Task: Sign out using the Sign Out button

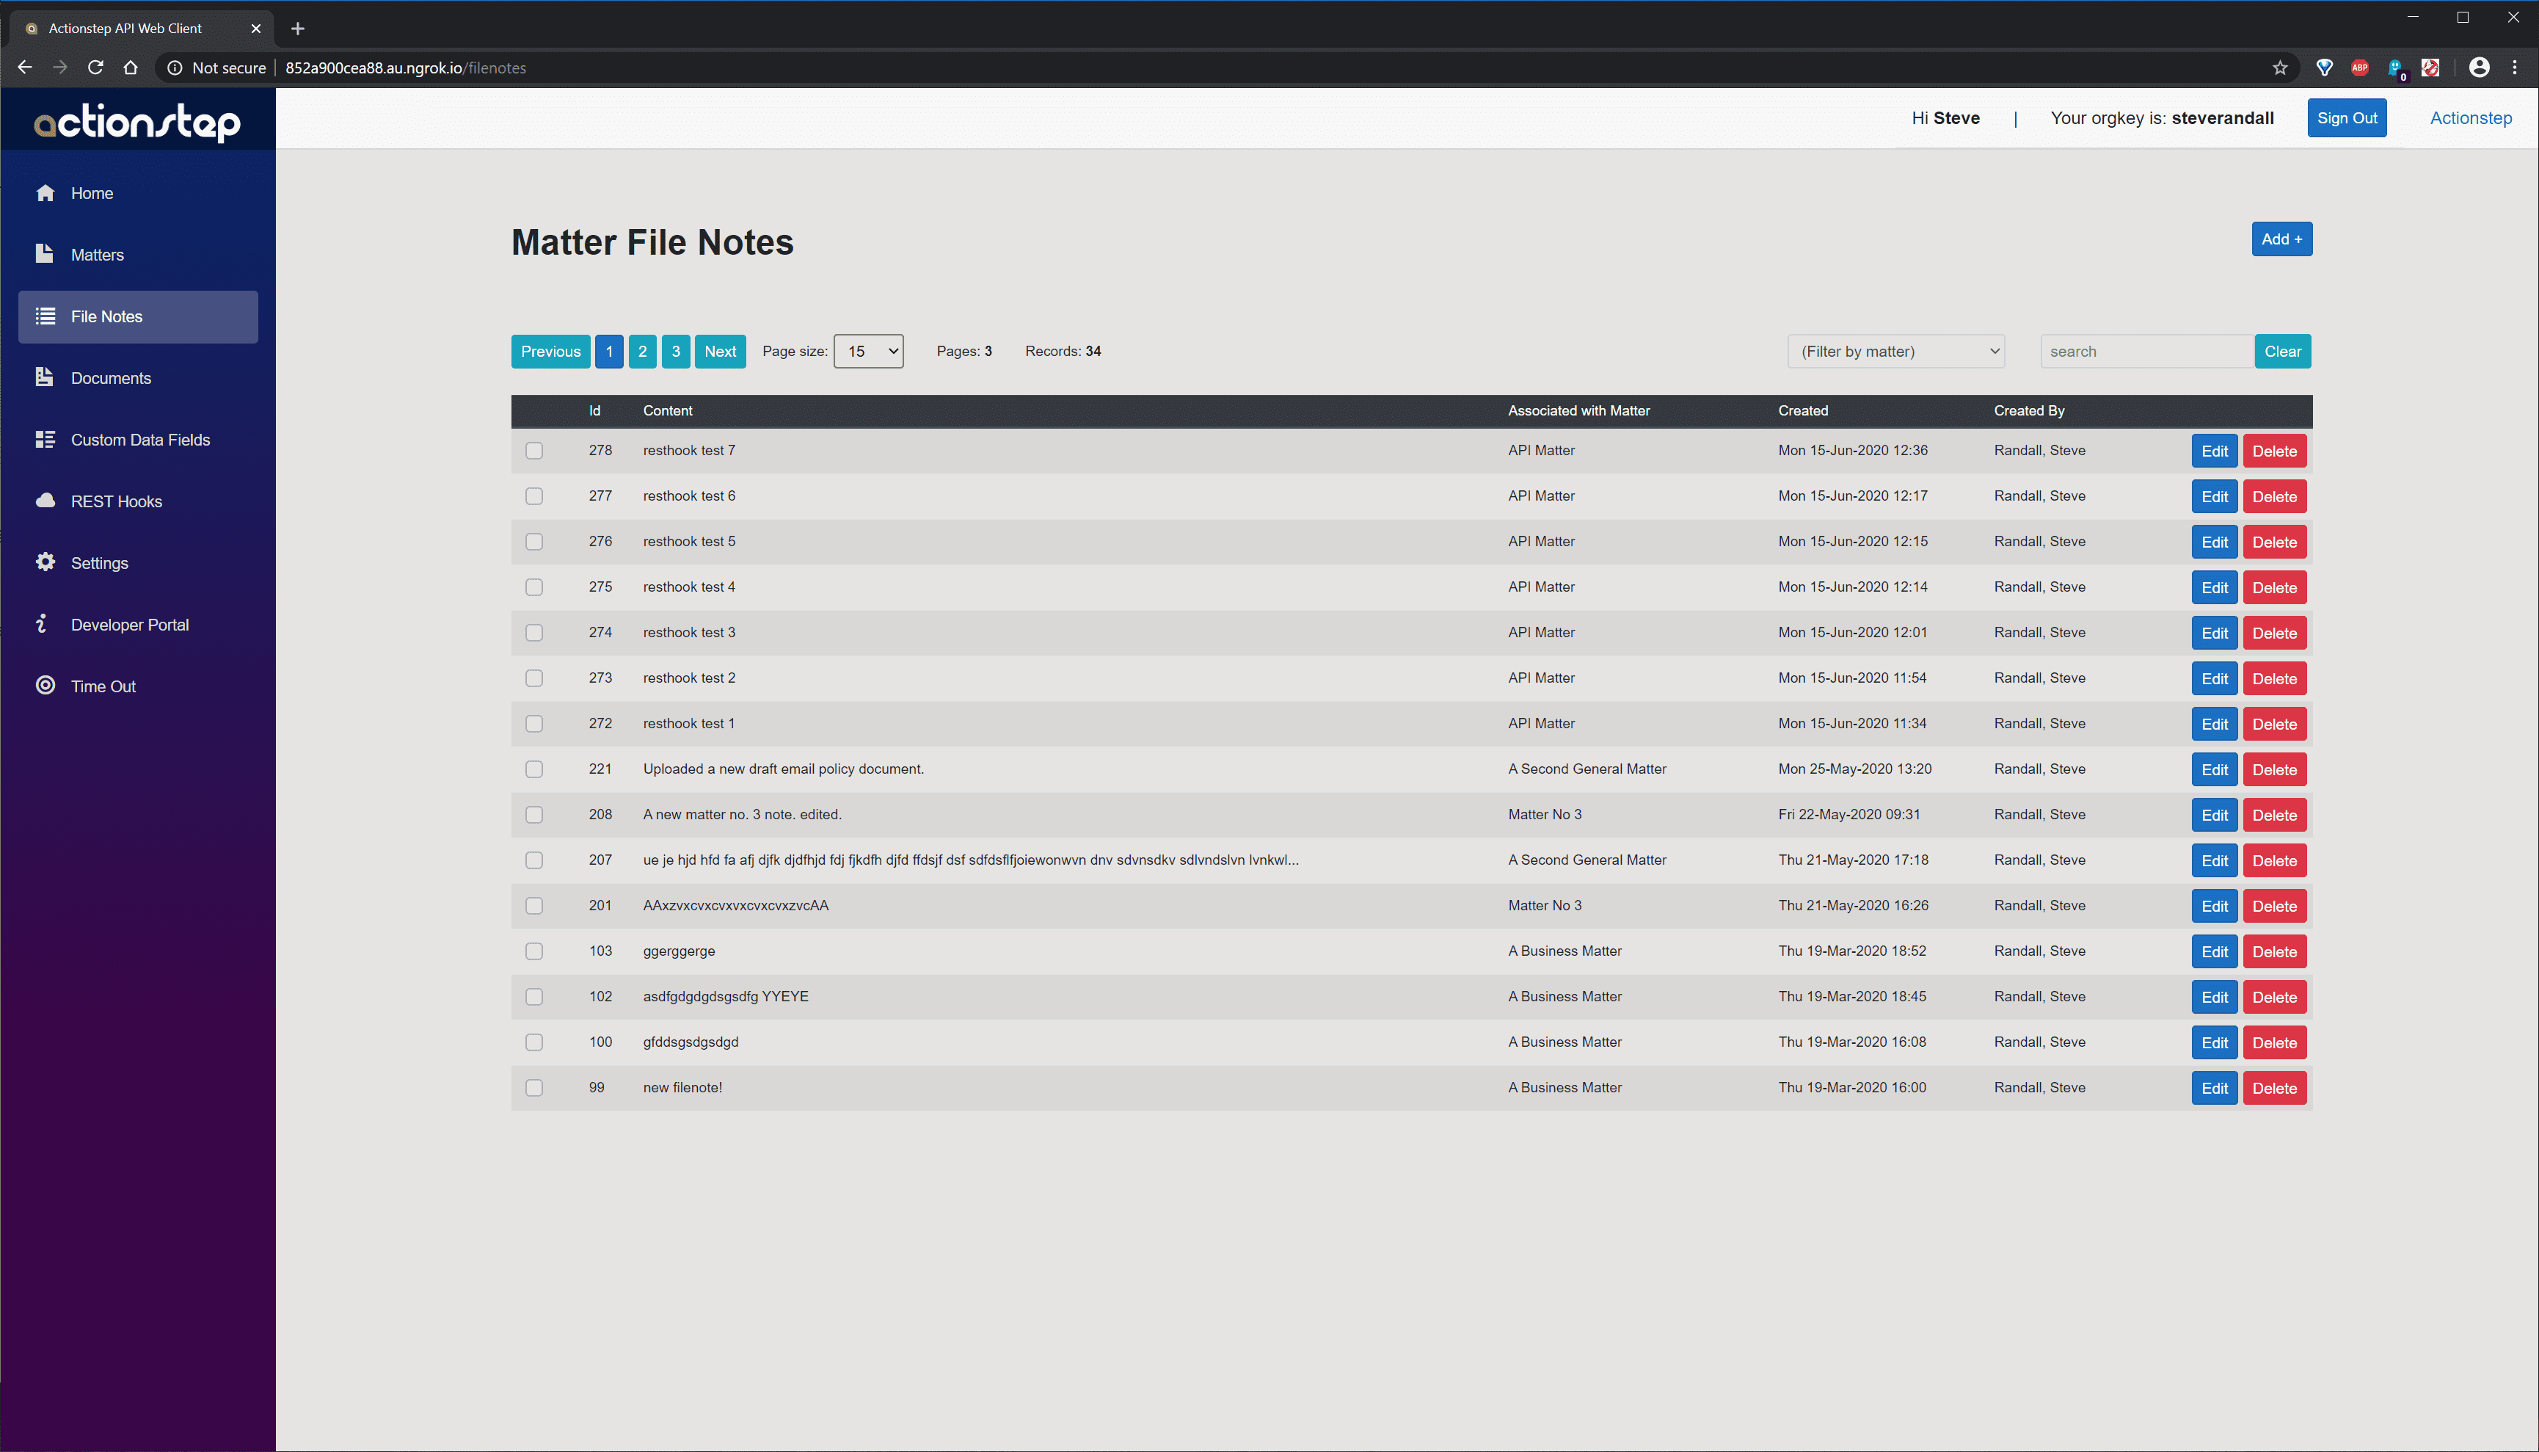Action: [x=2347, y=117]
